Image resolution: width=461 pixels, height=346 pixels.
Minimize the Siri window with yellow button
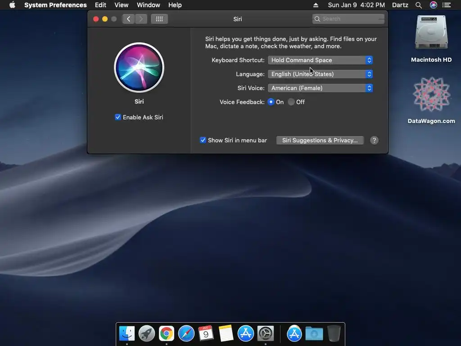[x=105, y=19]
